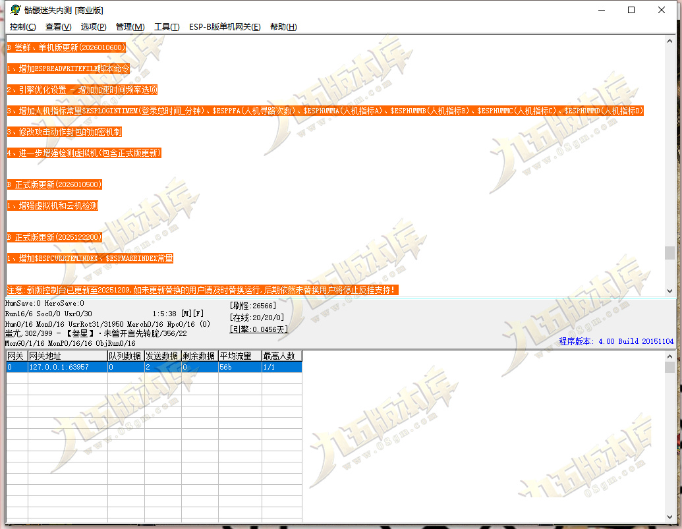Open the 查看(V) menu
This screenshot has width=682, height=529.
[58, 27]
